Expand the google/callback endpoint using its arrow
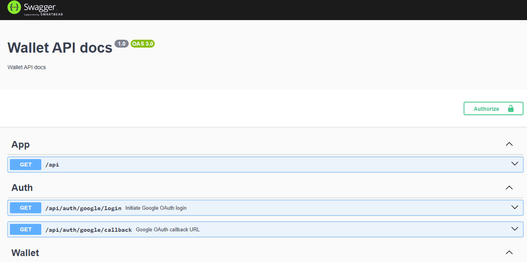The height and width of the screenshot is (262, 527). click(x=515, y=229)
